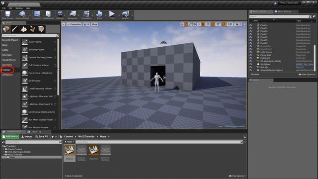
Task: Click the Import button
Action: click(x=27, y=137)
